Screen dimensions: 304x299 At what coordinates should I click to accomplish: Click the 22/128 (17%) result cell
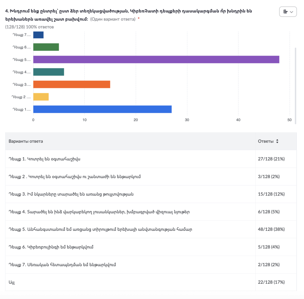tap(271, 282)
